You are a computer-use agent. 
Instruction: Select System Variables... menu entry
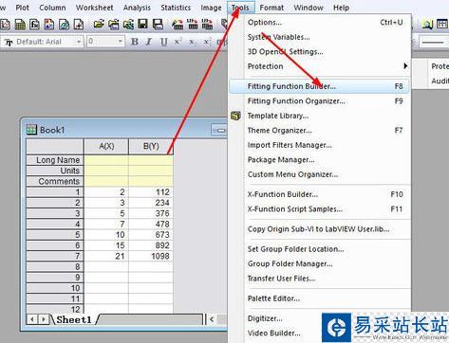coord(320,37)
